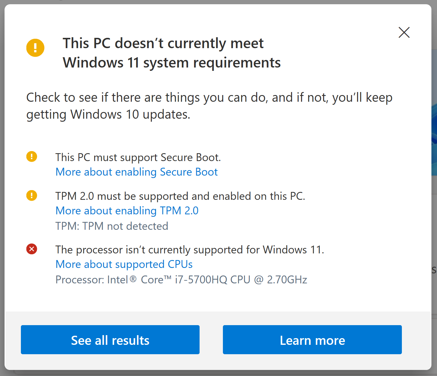Click 'TPM 2.0 must be supported' message
This screenshot has height=376, width=437.
pyautogui.click(x=180, y=196)
